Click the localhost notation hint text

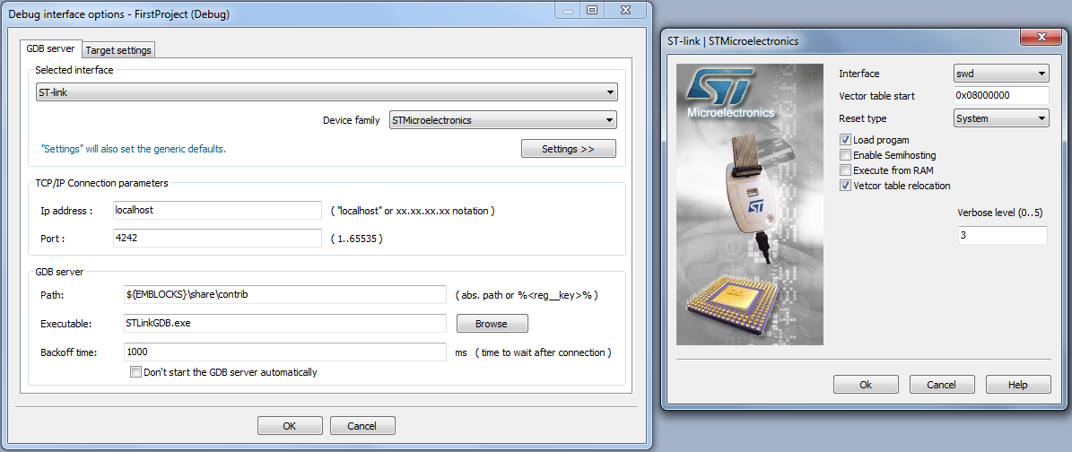tap(413, 211)
